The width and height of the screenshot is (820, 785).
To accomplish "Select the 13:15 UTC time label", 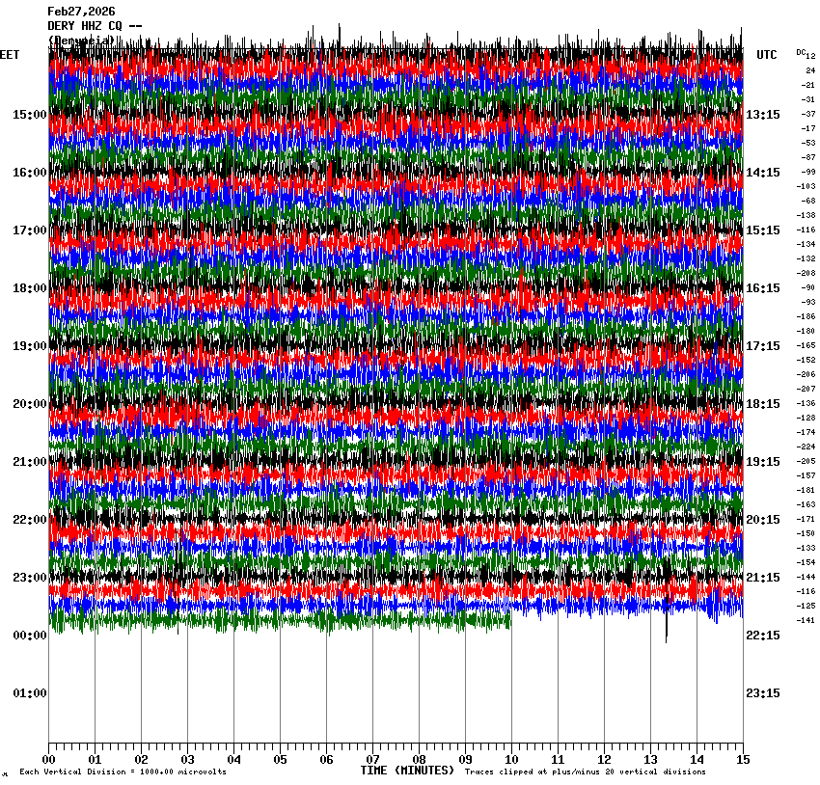I will pos(763,115).
